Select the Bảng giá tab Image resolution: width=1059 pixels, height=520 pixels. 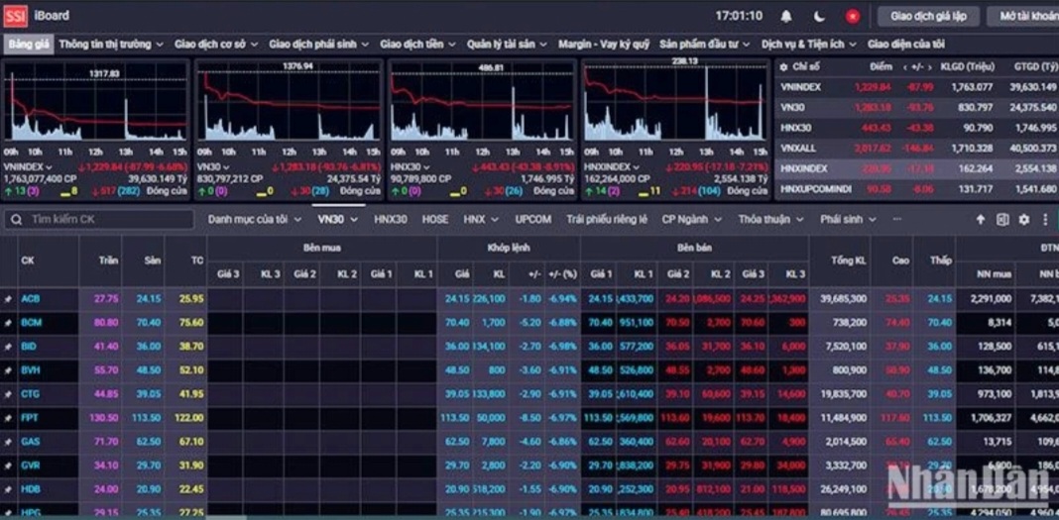[x=29, y=45]
